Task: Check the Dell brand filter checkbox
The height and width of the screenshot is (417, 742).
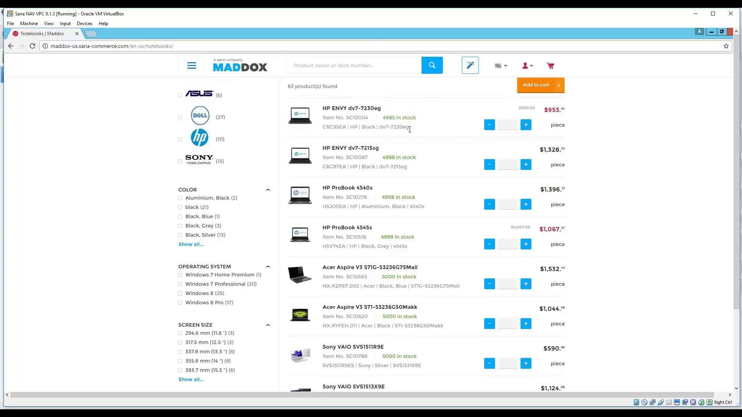Action: pyautogui.click(x=180, y=117)
